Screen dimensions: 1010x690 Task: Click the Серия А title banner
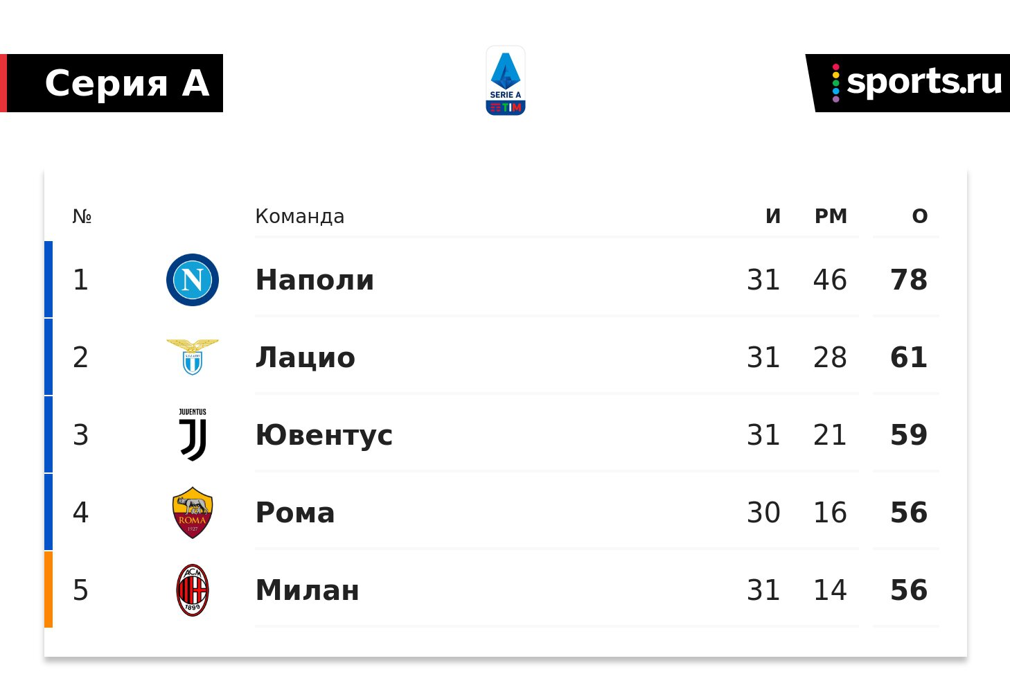(x=112, y=83)
